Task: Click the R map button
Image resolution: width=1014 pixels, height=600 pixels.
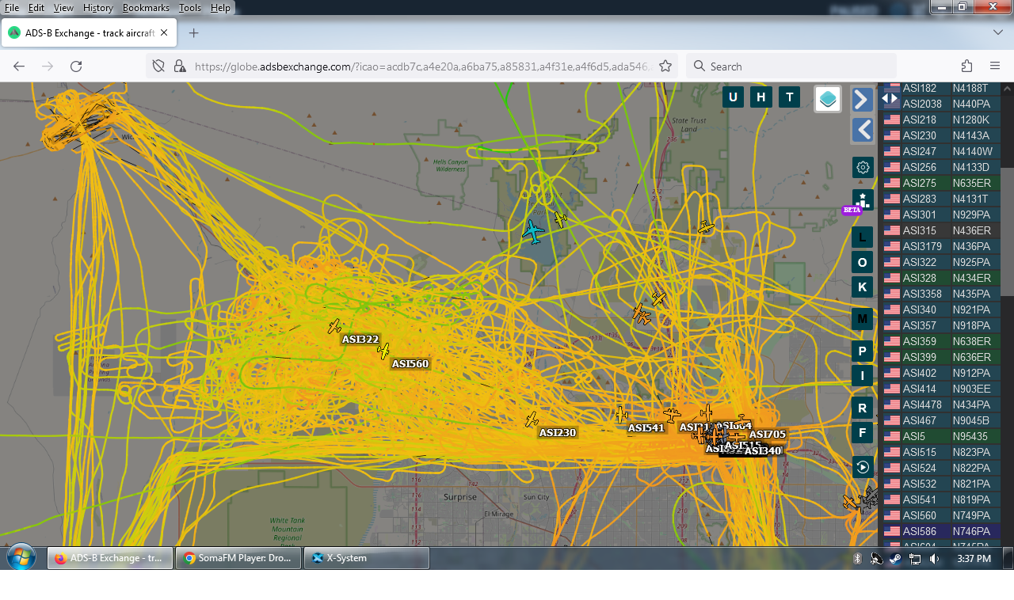Action: [863, 408]
